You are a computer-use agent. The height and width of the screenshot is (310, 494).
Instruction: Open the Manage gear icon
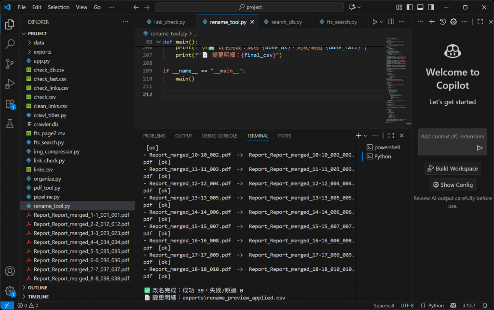pyautogui.click(x=10, y=291)
